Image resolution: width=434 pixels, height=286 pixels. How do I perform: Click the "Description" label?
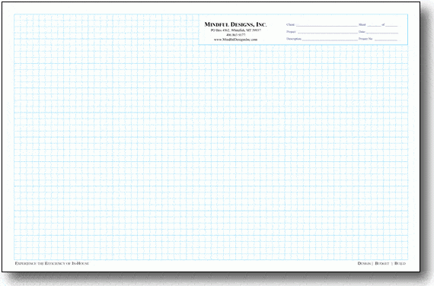(294, 39)
